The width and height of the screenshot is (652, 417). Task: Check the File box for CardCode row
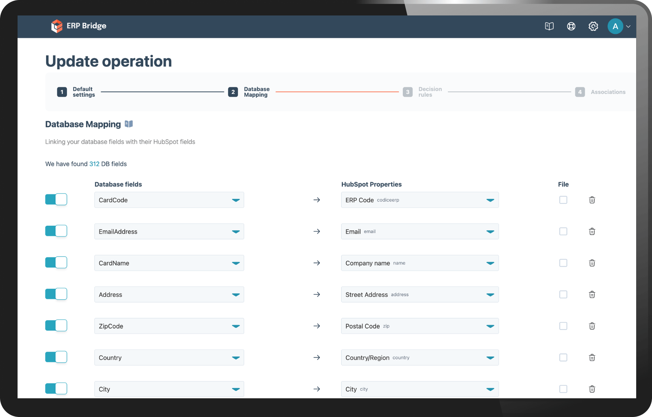point(563,200)
